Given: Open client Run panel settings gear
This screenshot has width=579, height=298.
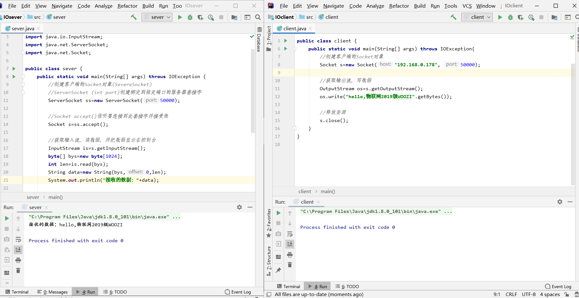Looking at the screenshot, I should pos(560,202).
